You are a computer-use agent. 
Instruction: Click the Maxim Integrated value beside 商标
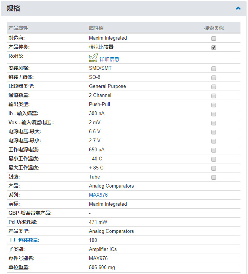pyautogui.click(x=108, y=204)
